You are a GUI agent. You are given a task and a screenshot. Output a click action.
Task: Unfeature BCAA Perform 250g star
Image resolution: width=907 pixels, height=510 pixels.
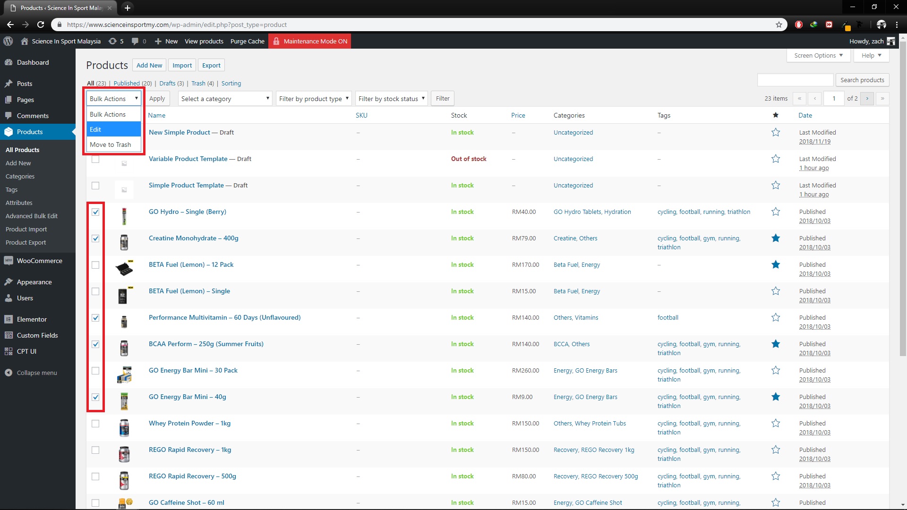pos(776,344)
